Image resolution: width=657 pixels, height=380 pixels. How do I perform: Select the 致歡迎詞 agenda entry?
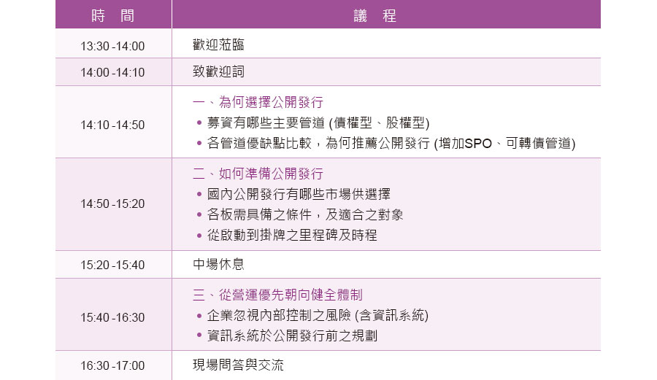point(218,72)
